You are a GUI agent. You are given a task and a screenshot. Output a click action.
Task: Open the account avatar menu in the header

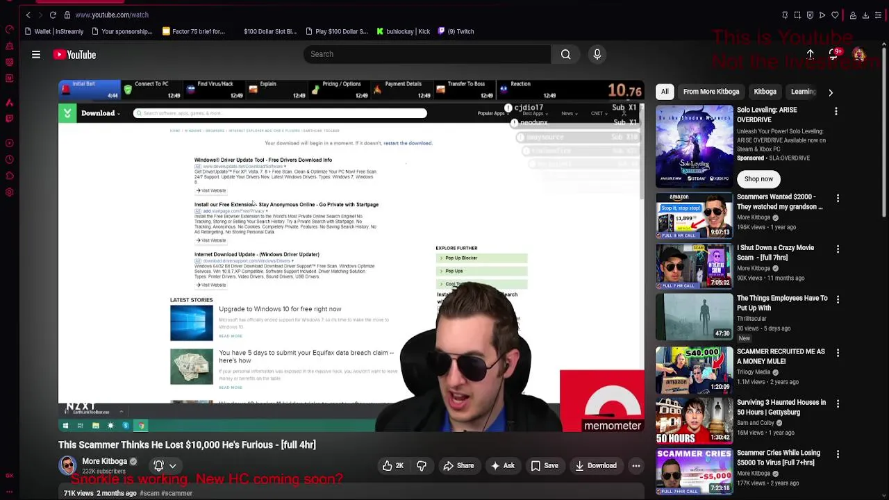coord(860,55)
